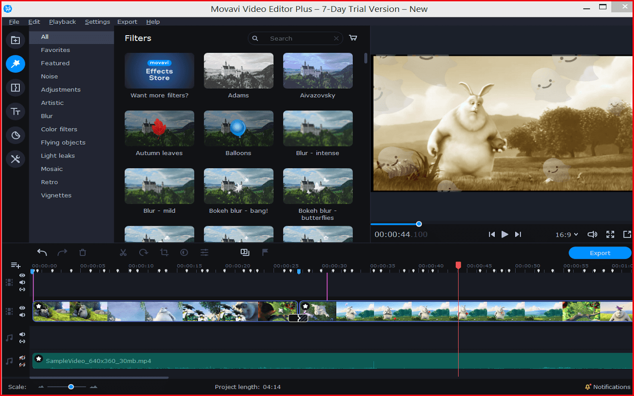Image resolution: width=634 pixels, height=396 pixels.
Task: Mute the main video track speaker
Action: (22, 315)
